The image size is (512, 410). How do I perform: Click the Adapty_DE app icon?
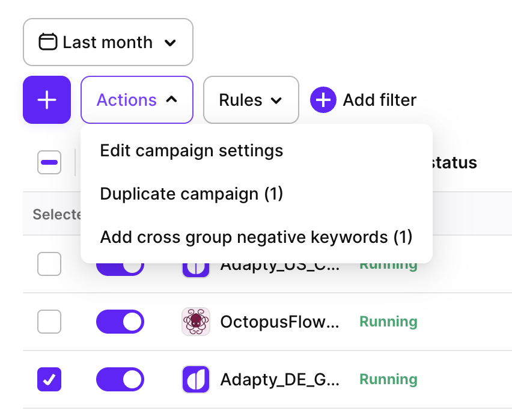coord(196,379)
